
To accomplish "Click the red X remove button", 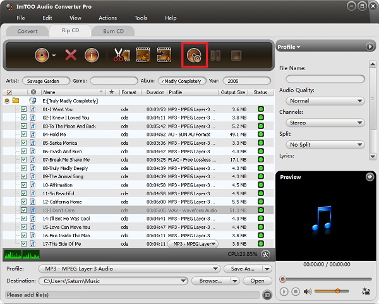I will 71,56.
